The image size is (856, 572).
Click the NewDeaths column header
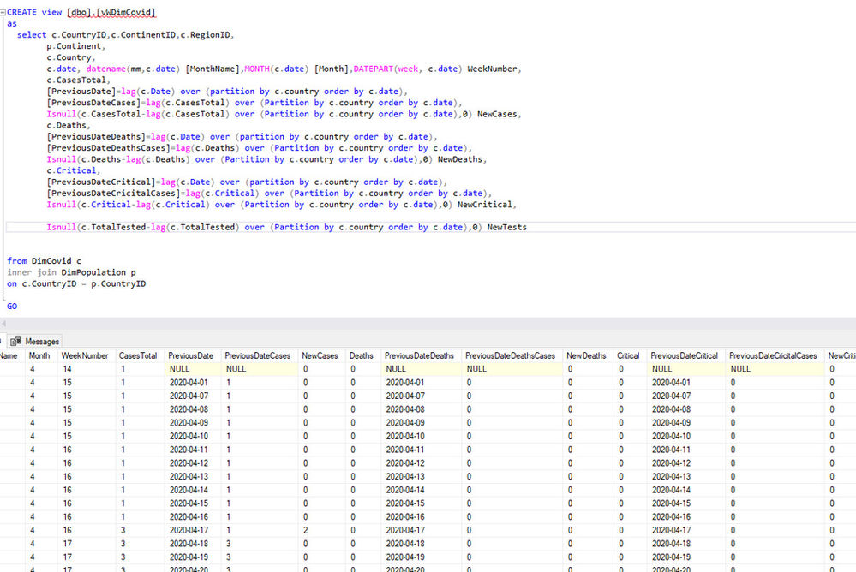(586, 355)
